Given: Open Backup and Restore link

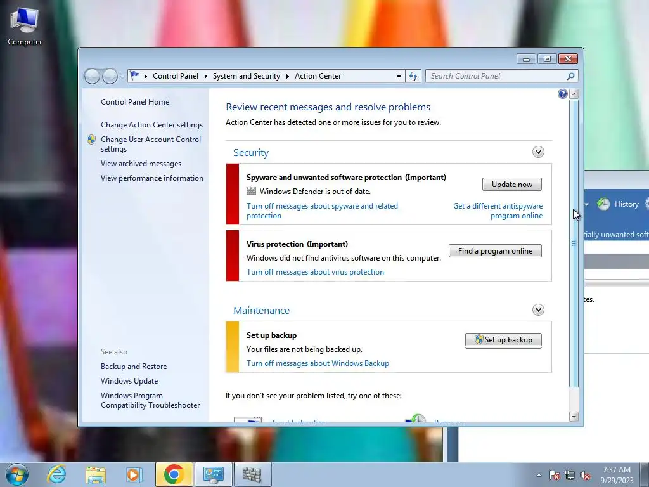Looking at the screenshot, I should [x=134, y=367].
